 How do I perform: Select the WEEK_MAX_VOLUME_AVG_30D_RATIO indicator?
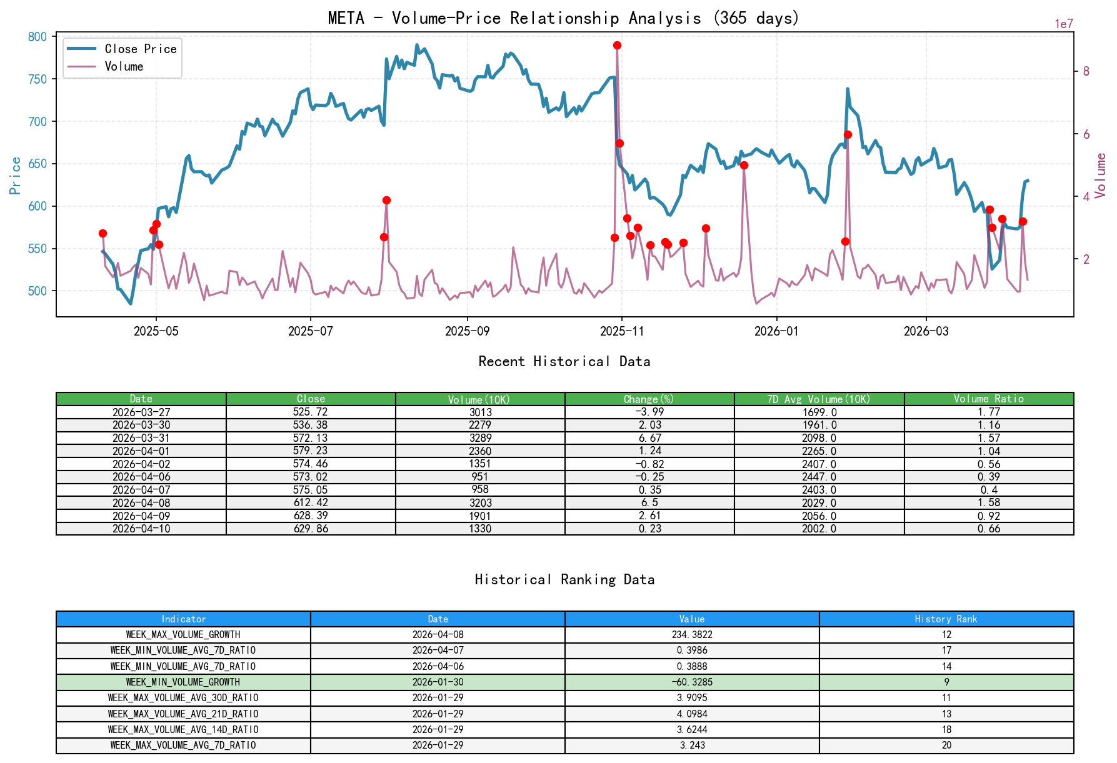(183, 698)
